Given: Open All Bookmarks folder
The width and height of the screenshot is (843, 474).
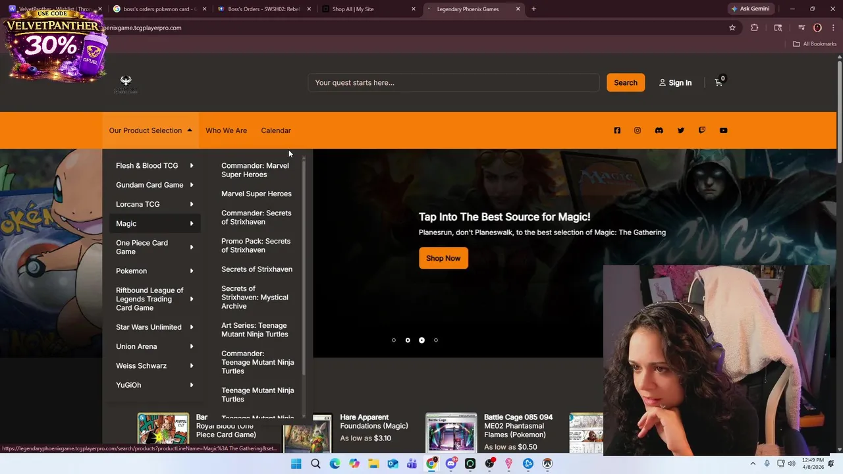Looking at the screenshot, I should coord(814,44).
